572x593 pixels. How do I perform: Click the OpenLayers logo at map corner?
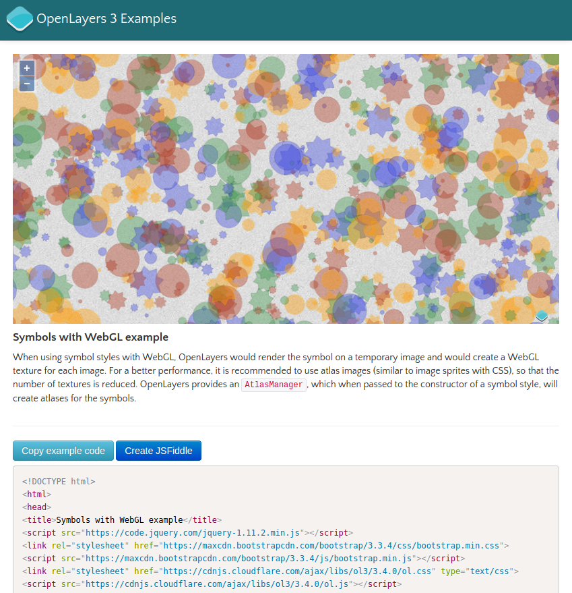pos(542,316)
